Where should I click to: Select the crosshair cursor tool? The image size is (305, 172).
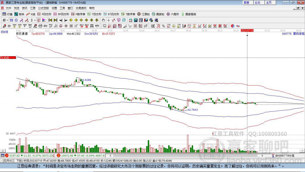coord(109,20)
